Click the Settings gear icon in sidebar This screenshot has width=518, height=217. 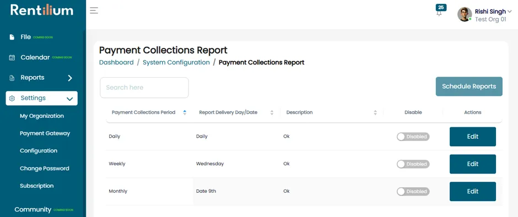click(x=12, y=99)
